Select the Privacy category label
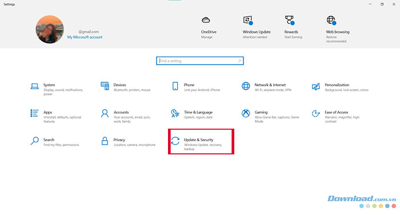 [x=119, y=140]
